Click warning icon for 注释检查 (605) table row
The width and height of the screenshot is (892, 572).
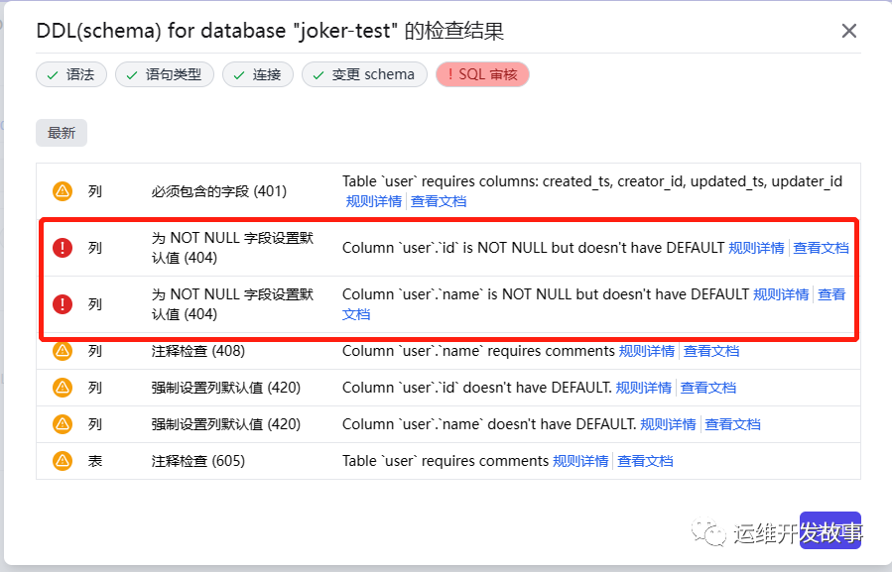point(63,461)
